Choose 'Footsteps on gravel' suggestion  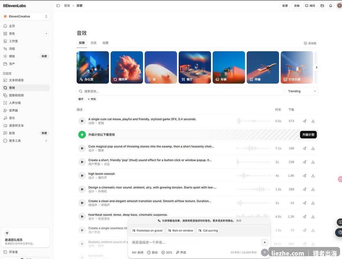click(147, 230)
